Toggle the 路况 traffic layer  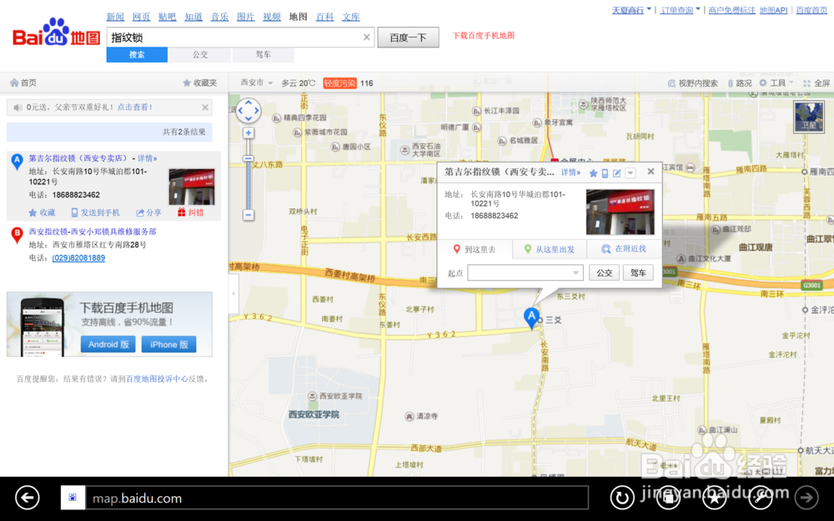click(739, 83)
